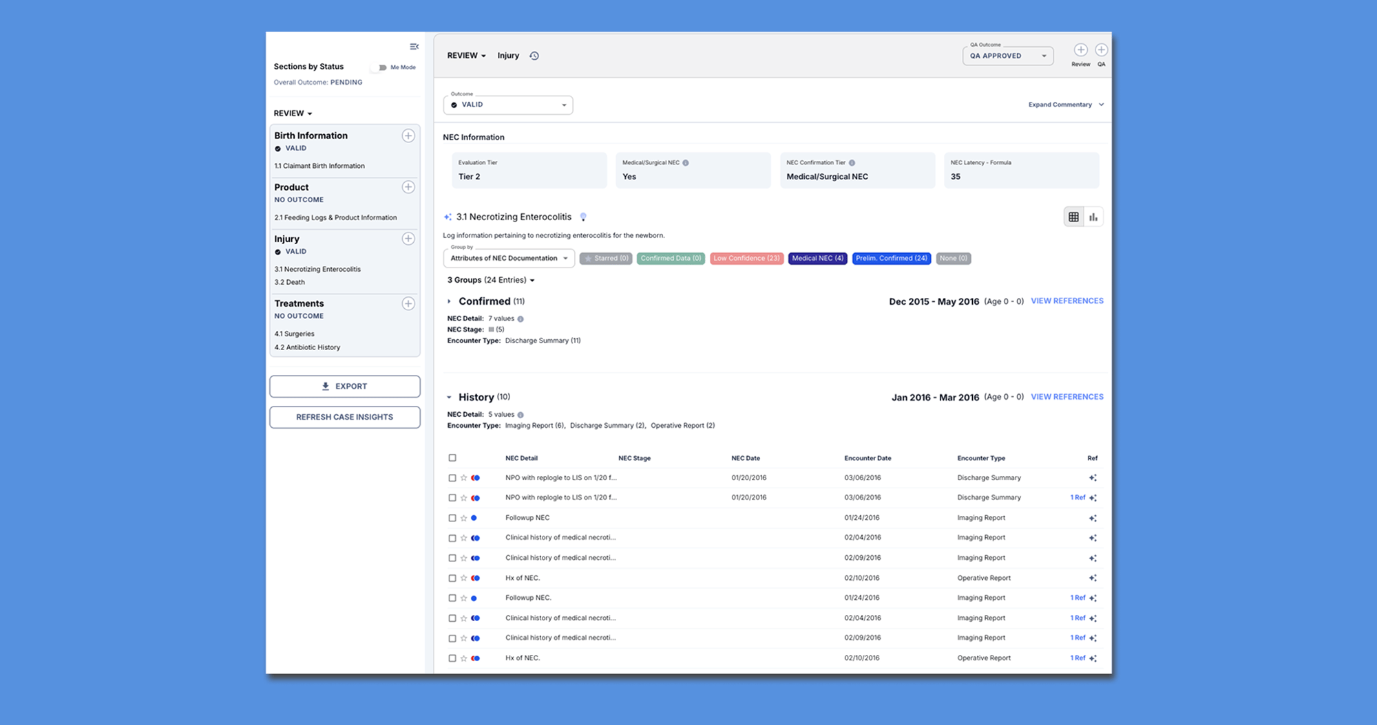1377x725 pixels.
Task: Add a QA entry with the plus icon
Action: point(1102,50)
